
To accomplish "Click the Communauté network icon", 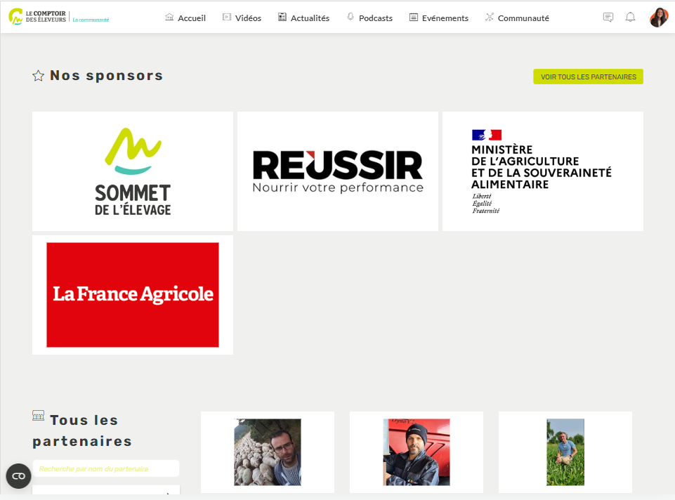I will 490,18.
